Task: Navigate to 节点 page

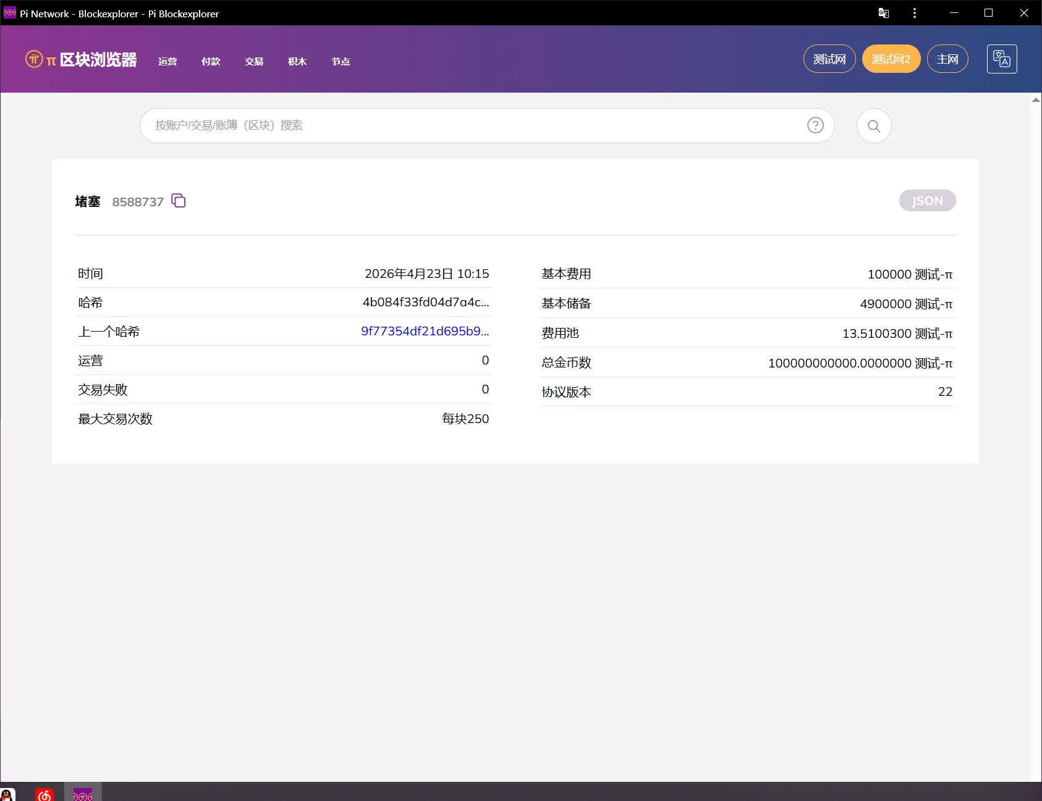Action: click(341, 61)
